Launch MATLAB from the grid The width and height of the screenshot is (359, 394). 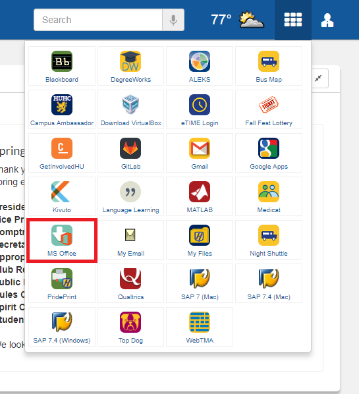point(200,196)
